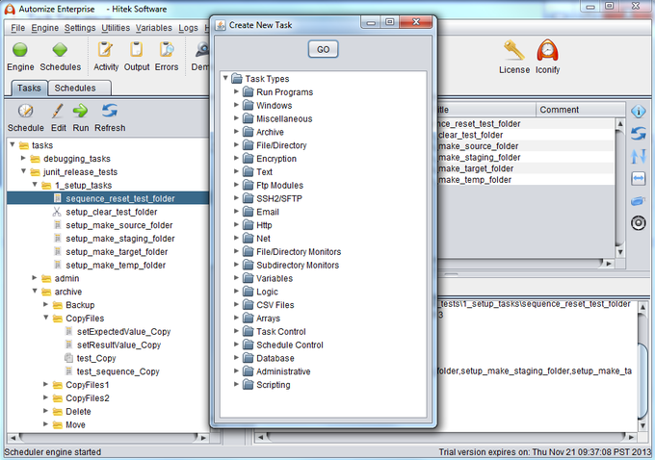The image size is (655, 460).
Task: Select the Scripting folder icon
Action: coord(249,384)
